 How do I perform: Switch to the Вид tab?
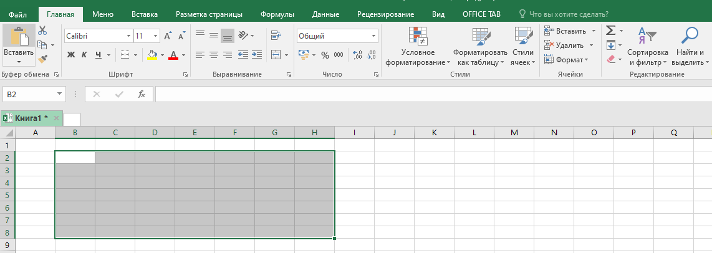pyautogui.click(x=438, y=14)
